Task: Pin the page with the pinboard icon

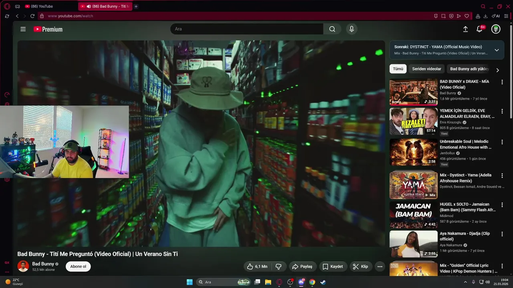Action: (x=436, y=16)
